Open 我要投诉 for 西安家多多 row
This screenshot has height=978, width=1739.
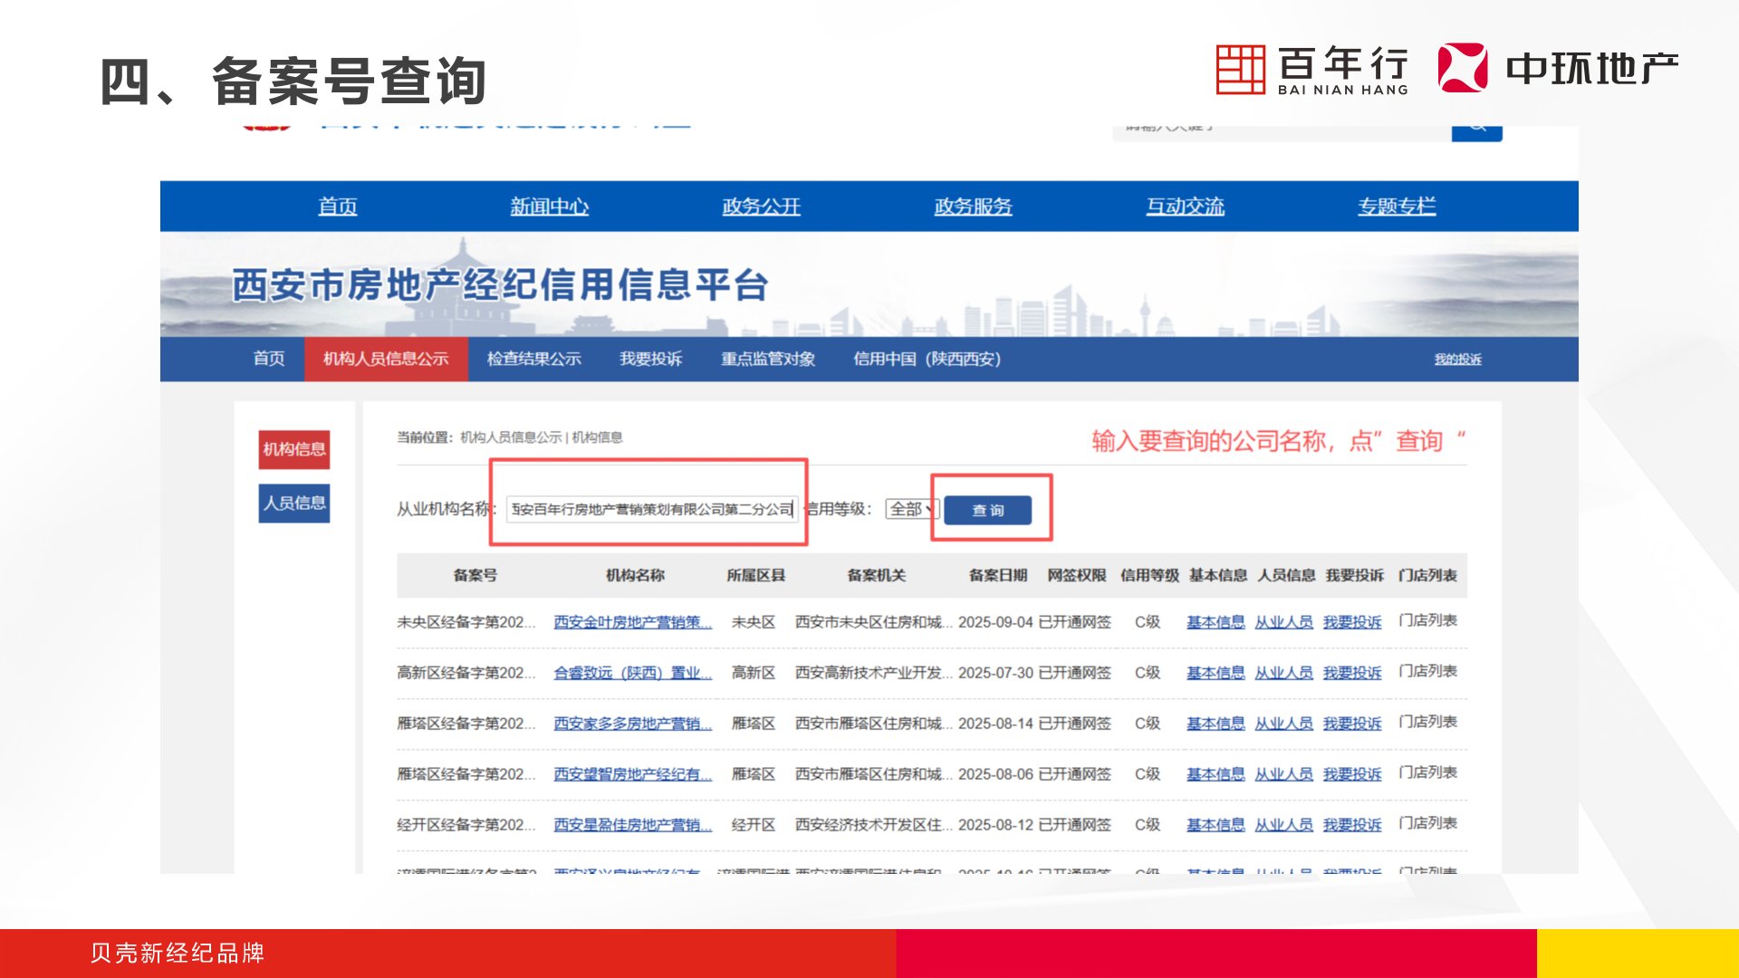tap(1352, 724)
